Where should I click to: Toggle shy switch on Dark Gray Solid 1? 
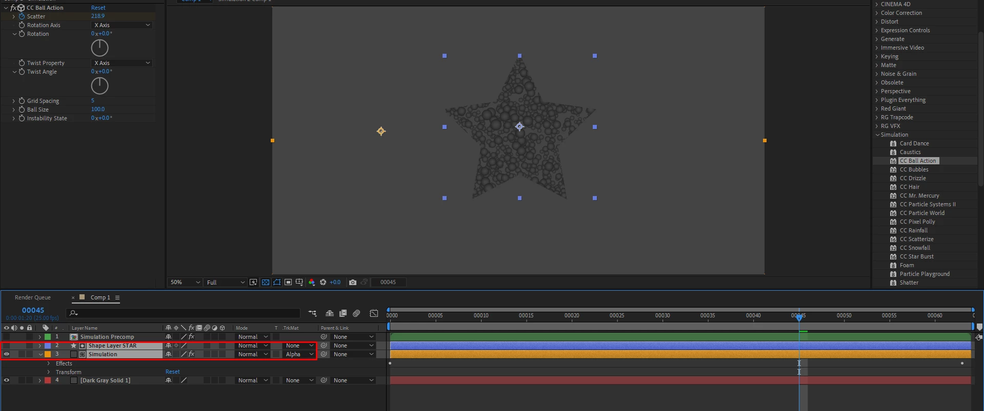(168, 380)
